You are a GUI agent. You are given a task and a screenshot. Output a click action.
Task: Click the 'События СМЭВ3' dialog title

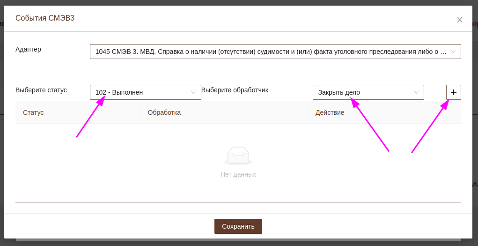click(x=45, y=18)
